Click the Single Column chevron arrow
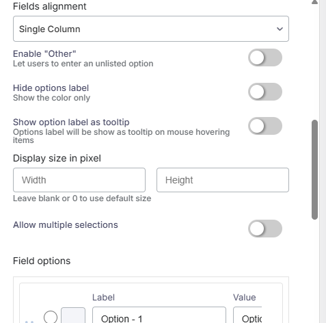 pyautogui.click(x=280, y=29)
